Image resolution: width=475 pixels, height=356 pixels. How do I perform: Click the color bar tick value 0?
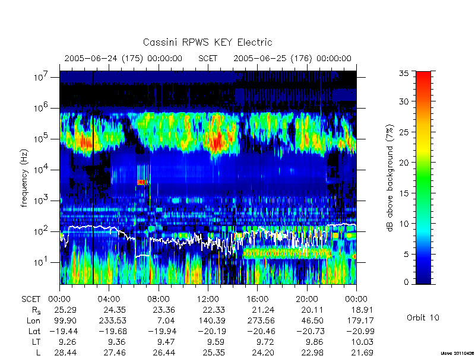(407, 282)
